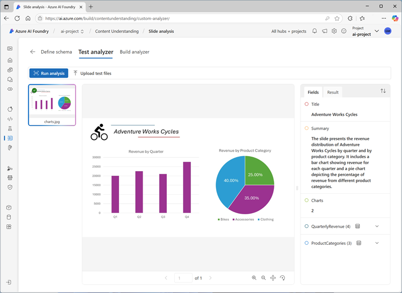Click the Run analysis button

49,73
